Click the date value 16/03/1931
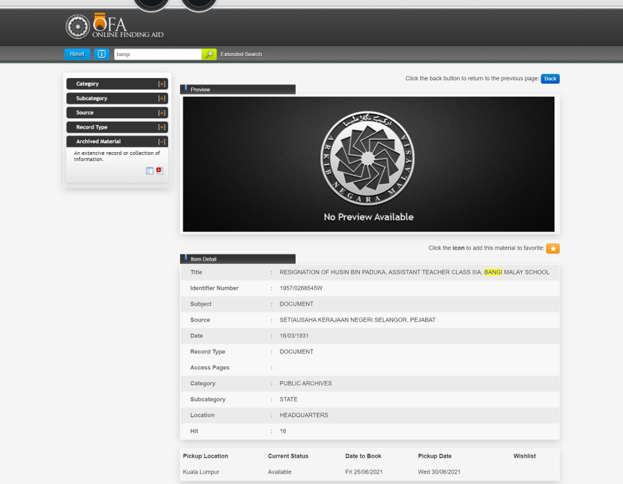623x484 pixels. [x=294, y=335]
